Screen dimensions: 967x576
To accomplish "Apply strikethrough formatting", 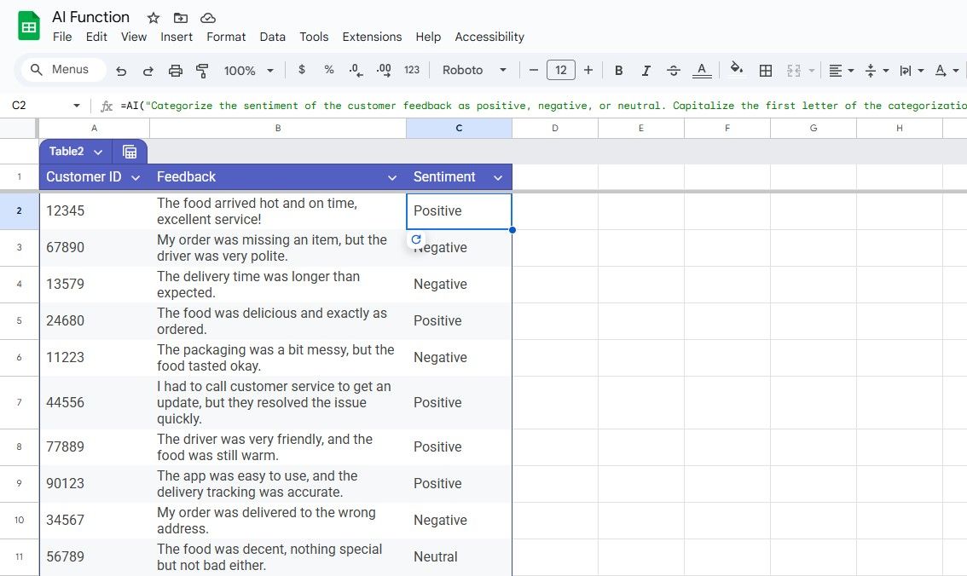I will point(673,70).
